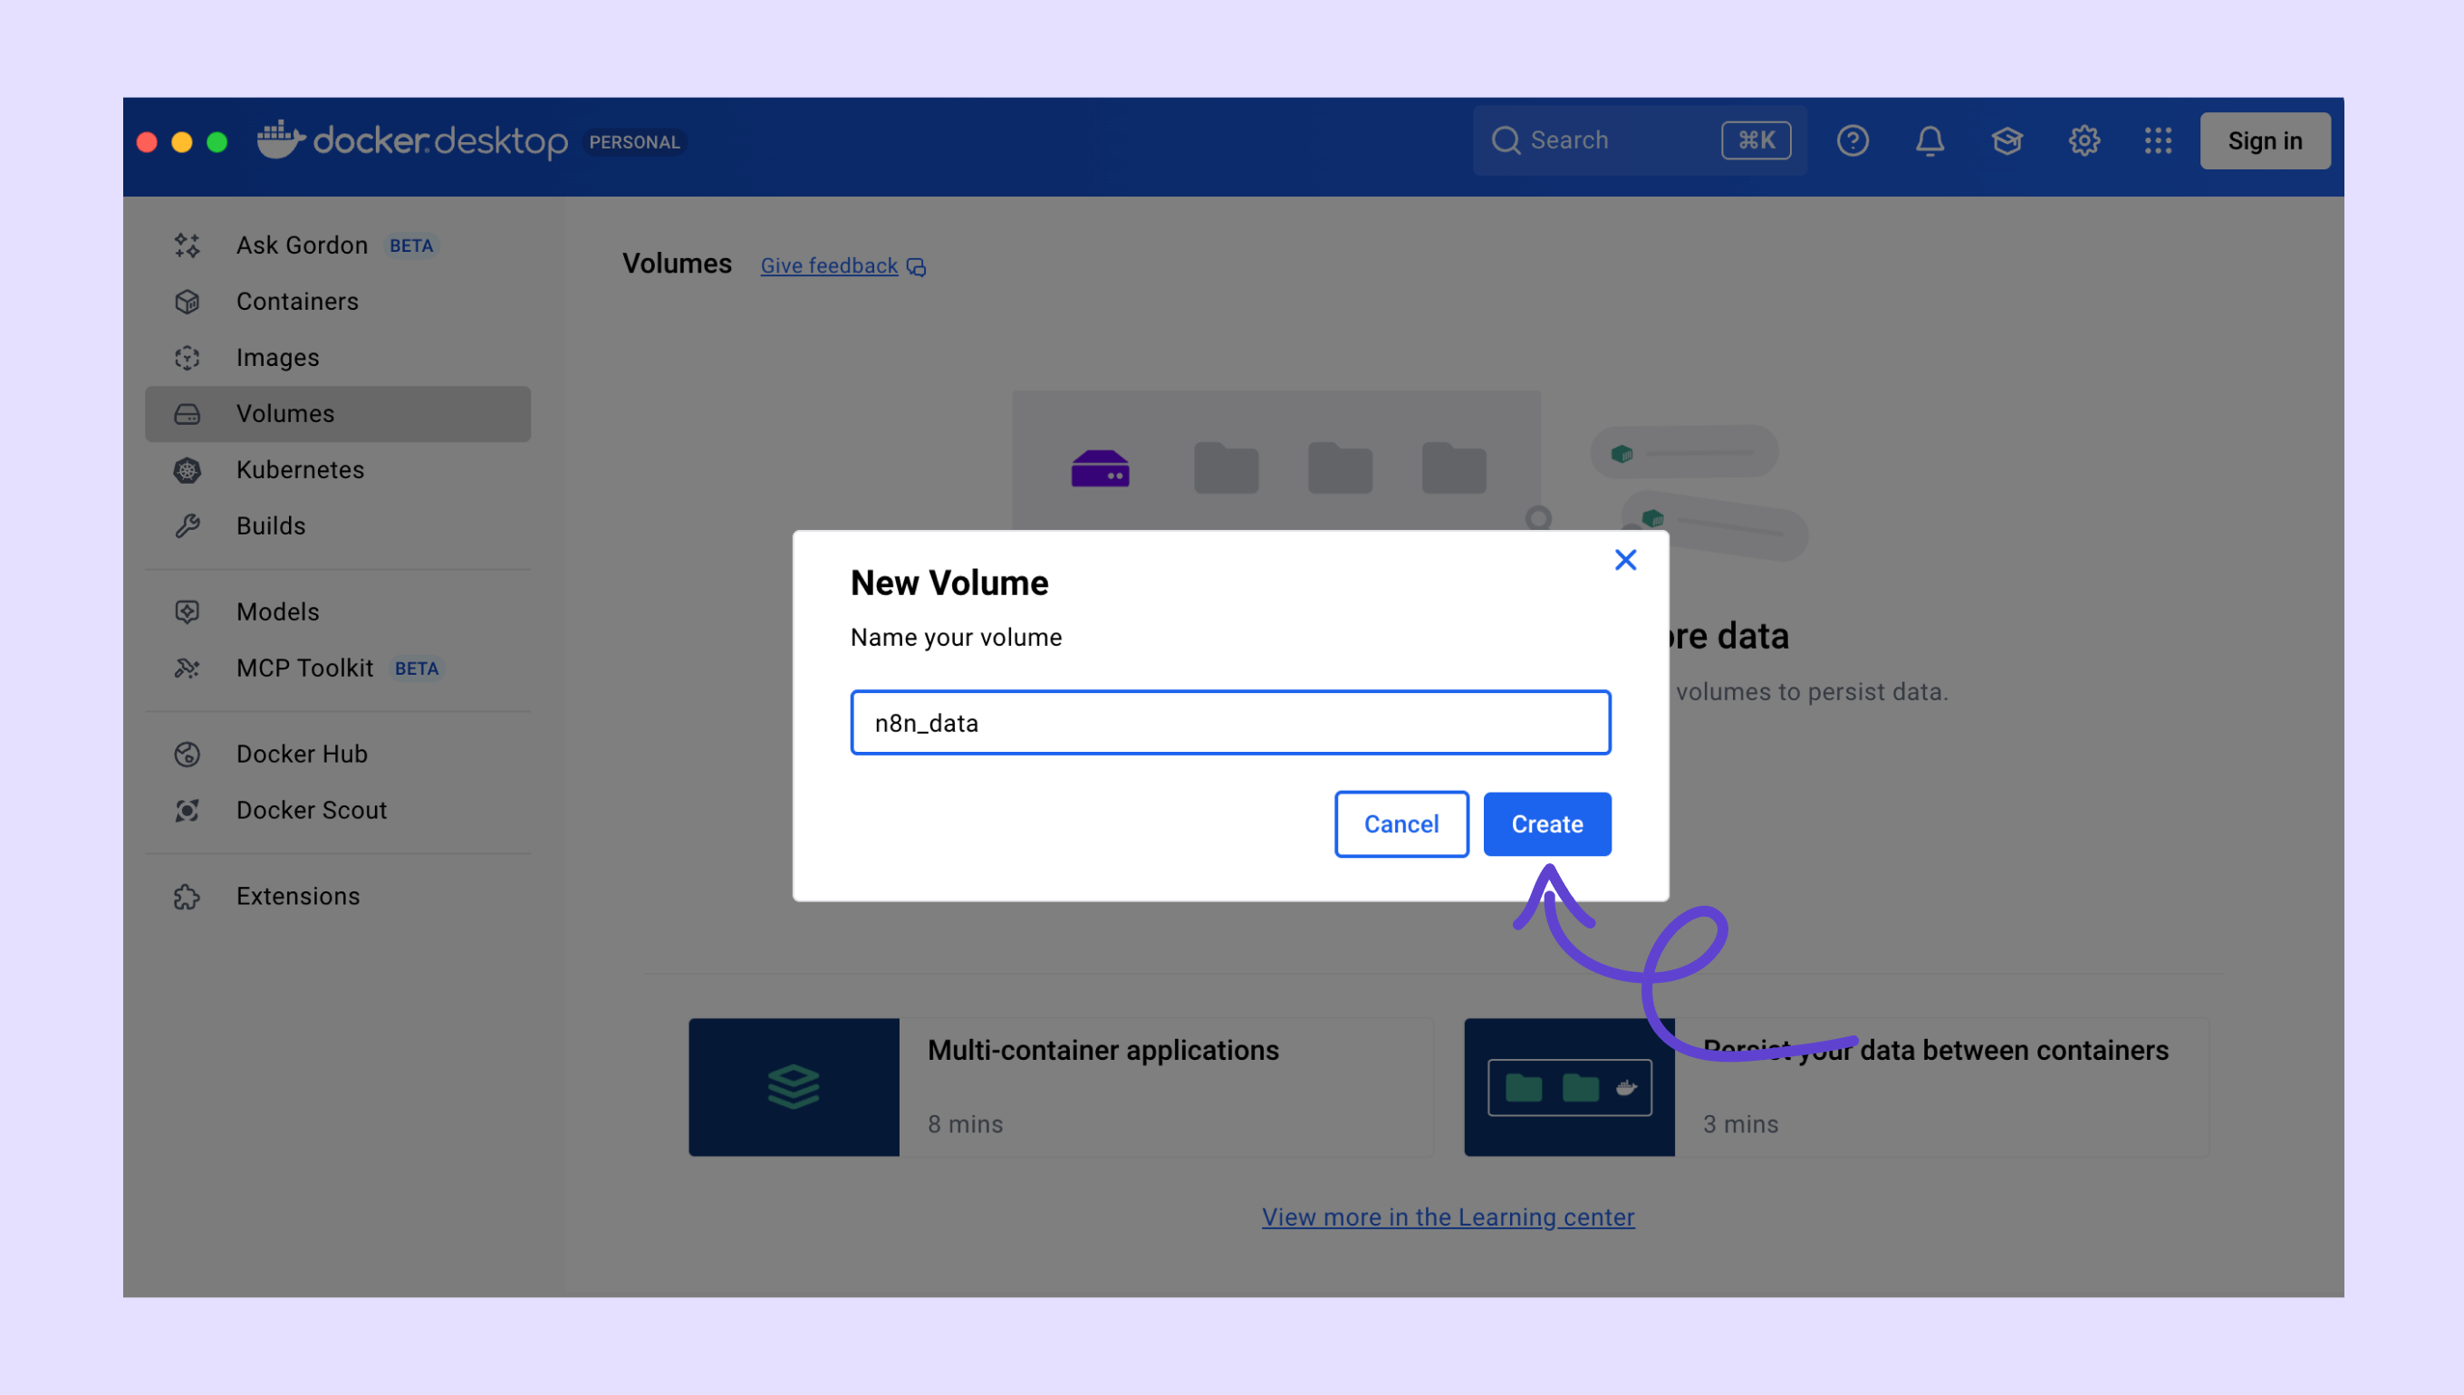Select Builds in the sidebar
Viewport: 2464px width, 1395px height.
point(270,526)
